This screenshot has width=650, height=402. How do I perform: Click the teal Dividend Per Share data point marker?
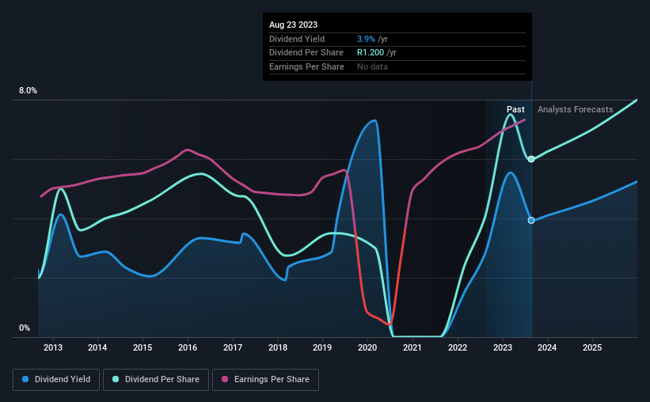(x=531, y=159)
